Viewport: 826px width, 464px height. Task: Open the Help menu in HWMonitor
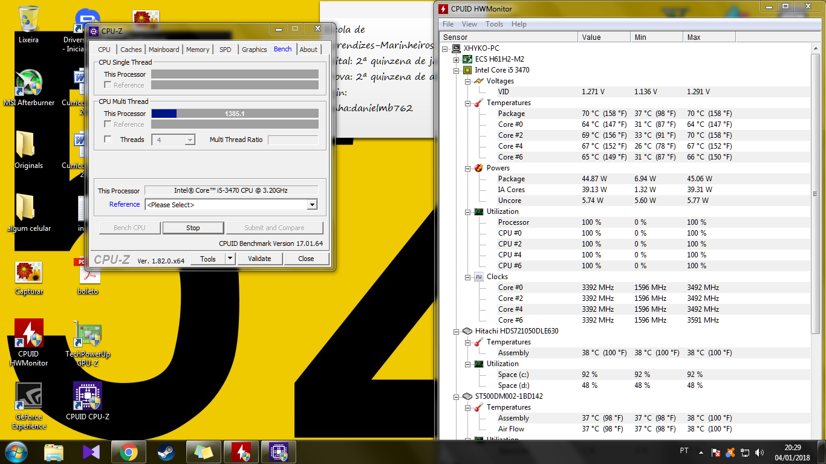(519, 24)
